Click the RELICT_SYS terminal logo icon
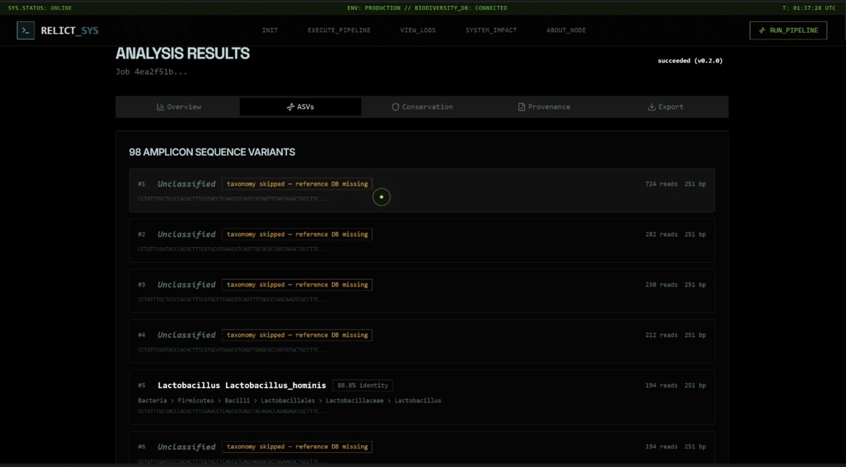846x467 pixels. tap(26, 30)
